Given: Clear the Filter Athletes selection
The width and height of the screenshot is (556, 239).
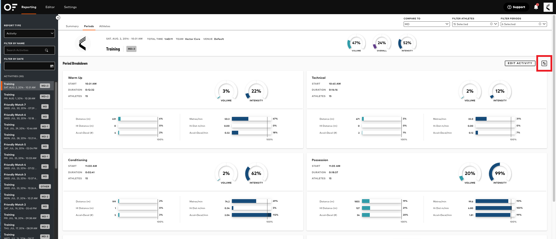Looking at the screenshot, I should point(491,24).
